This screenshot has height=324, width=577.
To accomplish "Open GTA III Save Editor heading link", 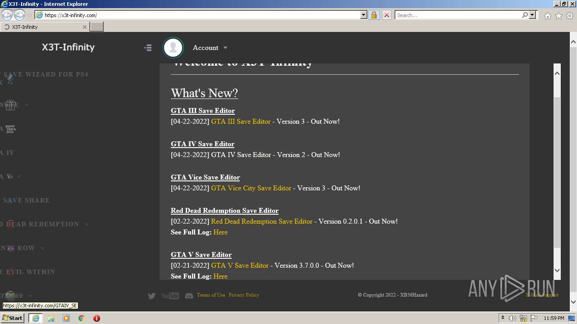I will 202,111.
